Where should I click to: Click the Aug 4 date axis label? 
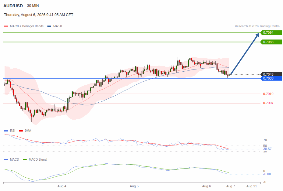(62, 186)
